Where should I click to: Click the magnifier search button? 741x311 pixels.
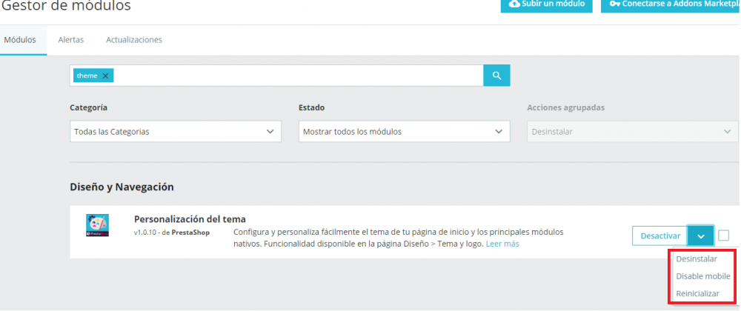click(x=496, y=76)
